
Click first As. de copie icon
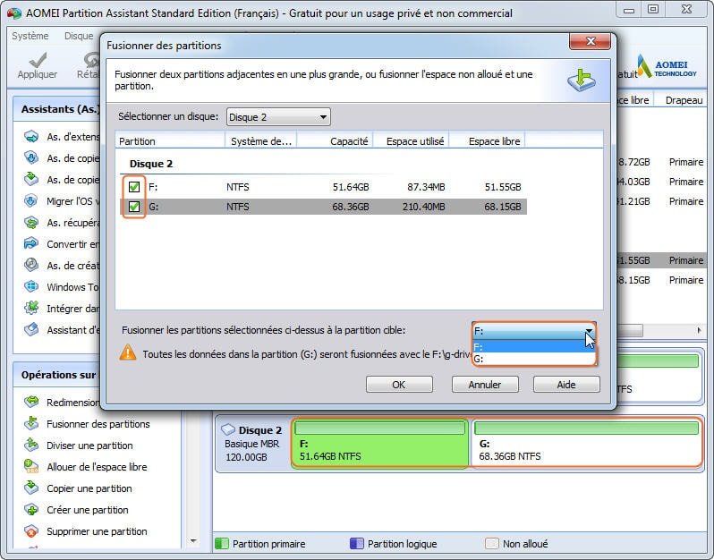[x=31, y=158]
